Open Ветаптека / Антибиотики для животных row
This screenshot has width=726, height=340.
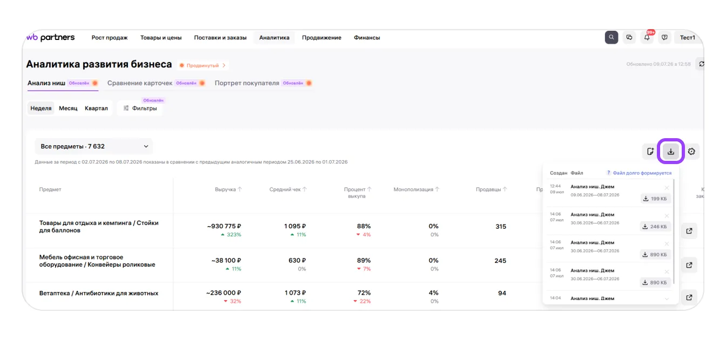(x=99, y=293)
